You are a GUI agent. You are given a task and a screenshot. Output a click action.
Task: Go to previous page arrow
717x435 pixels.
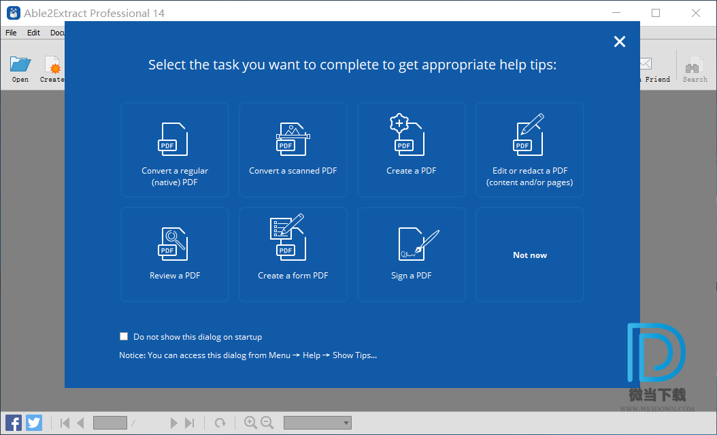point(80,423)
